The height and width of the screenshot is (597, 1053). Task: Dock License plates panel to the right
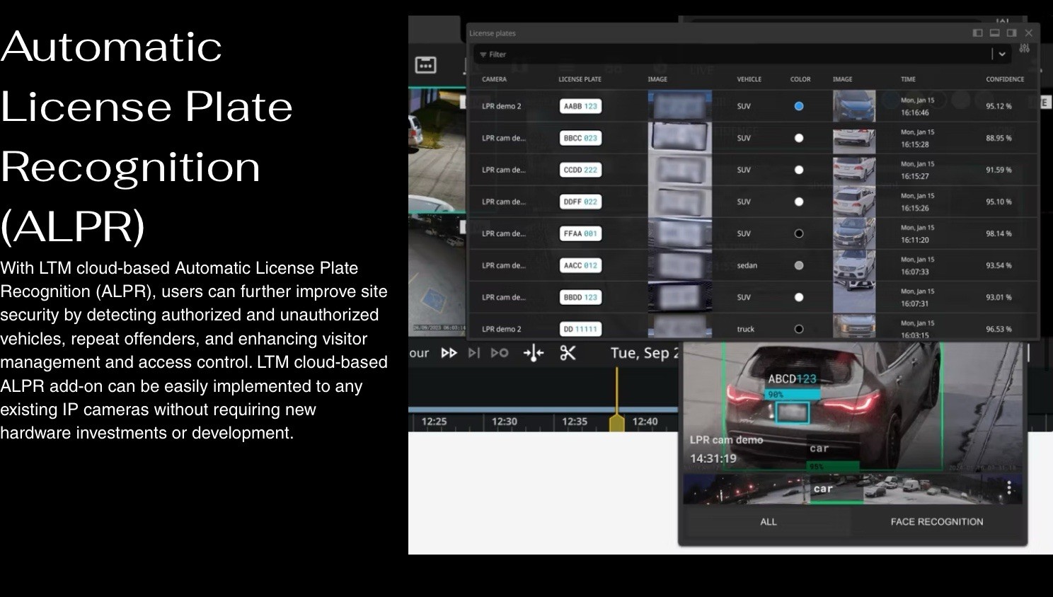pos(1011,33)
